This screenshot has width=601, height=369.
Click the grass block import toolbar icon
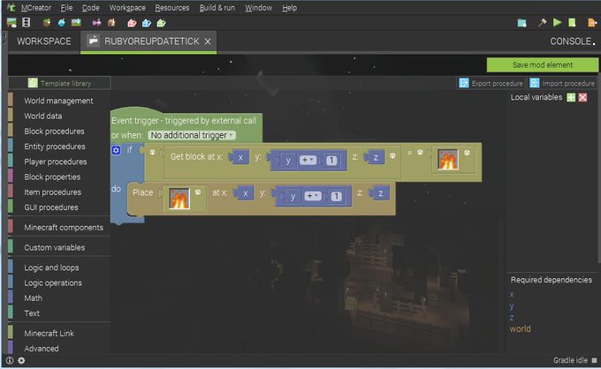coord(47,23)
